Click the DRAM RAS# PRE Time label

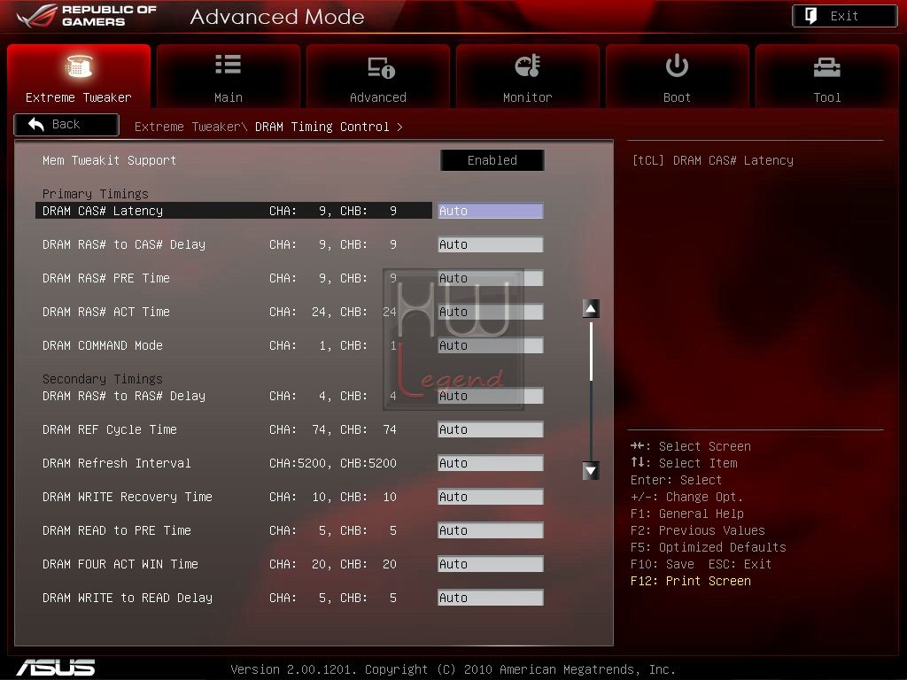(106, 278)
